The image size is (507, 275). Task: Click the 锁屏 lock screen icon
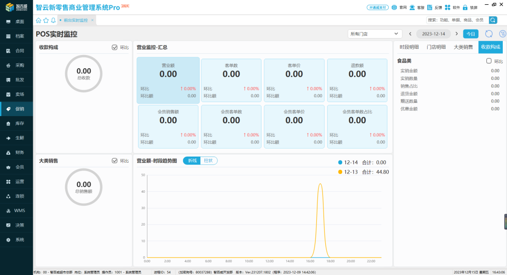coord(465,8)
